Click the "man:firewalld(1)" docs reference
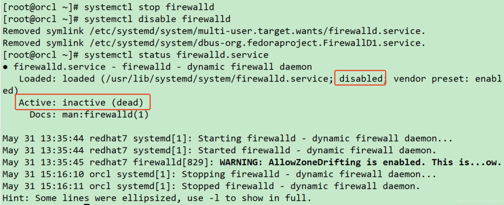The width and height of the screenshot is (504, 205). 105,115
